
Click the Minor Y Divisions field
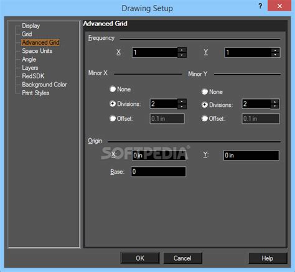[256, 104]
